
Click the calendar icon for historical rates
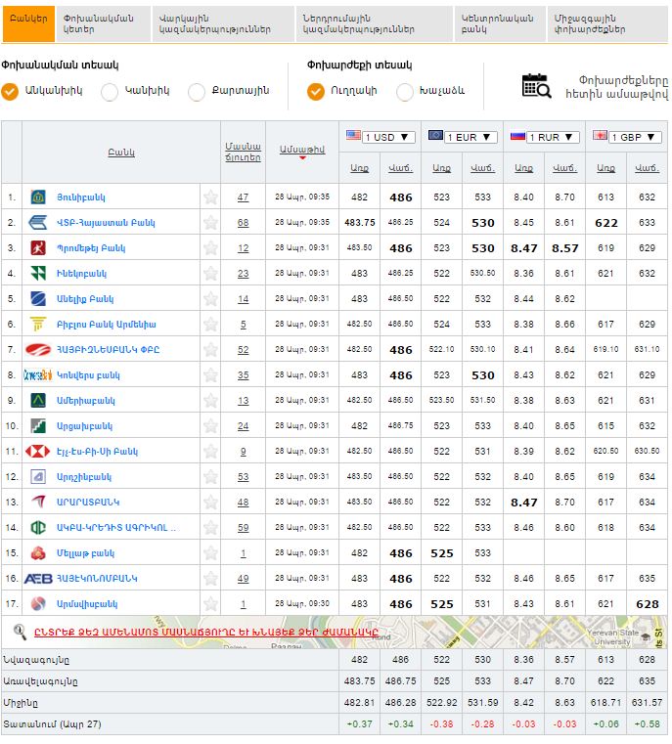tap(536, 86)
